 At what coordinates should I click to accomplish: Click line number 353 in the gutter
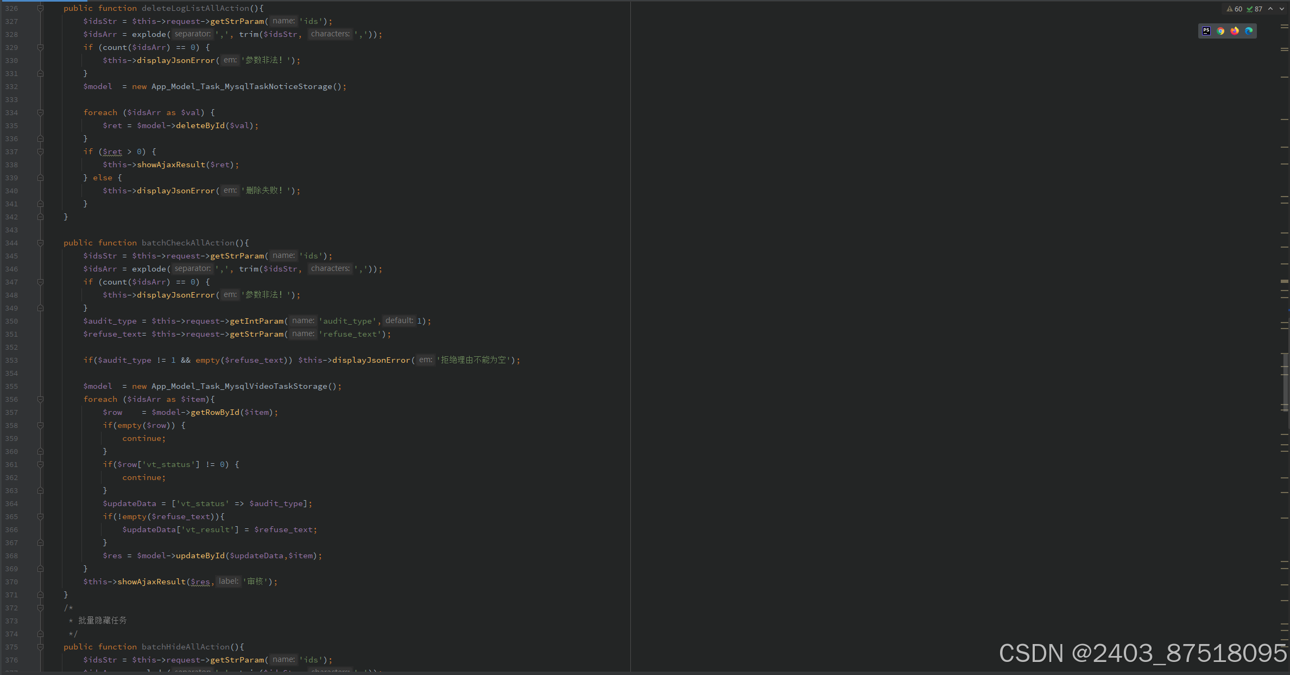click(11, 360)
